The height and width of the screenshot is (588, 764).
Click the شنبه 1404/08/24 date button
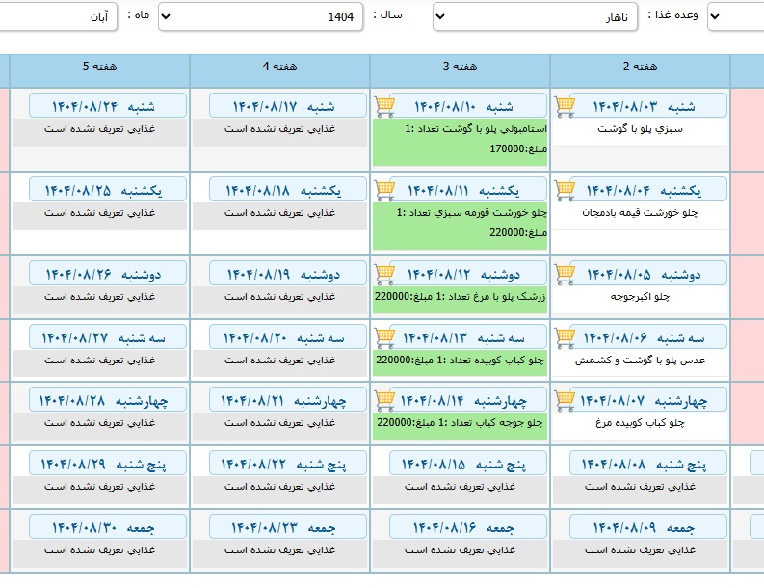99,105
